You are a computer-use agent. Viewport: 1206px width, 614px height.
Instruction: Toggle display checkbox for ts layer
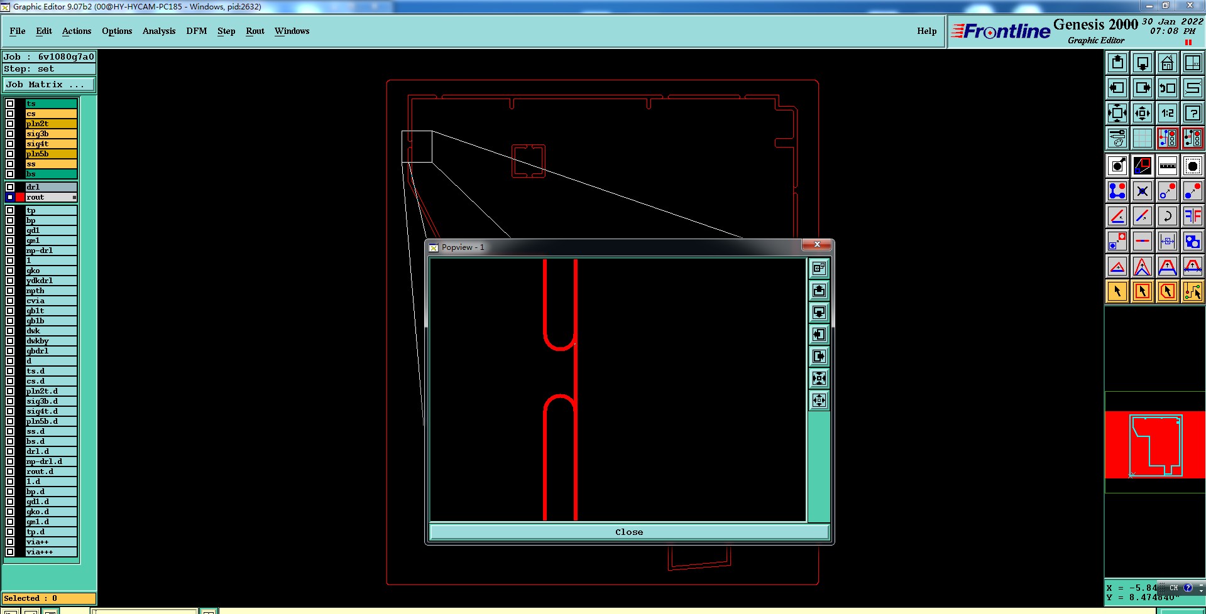point(10,104)
